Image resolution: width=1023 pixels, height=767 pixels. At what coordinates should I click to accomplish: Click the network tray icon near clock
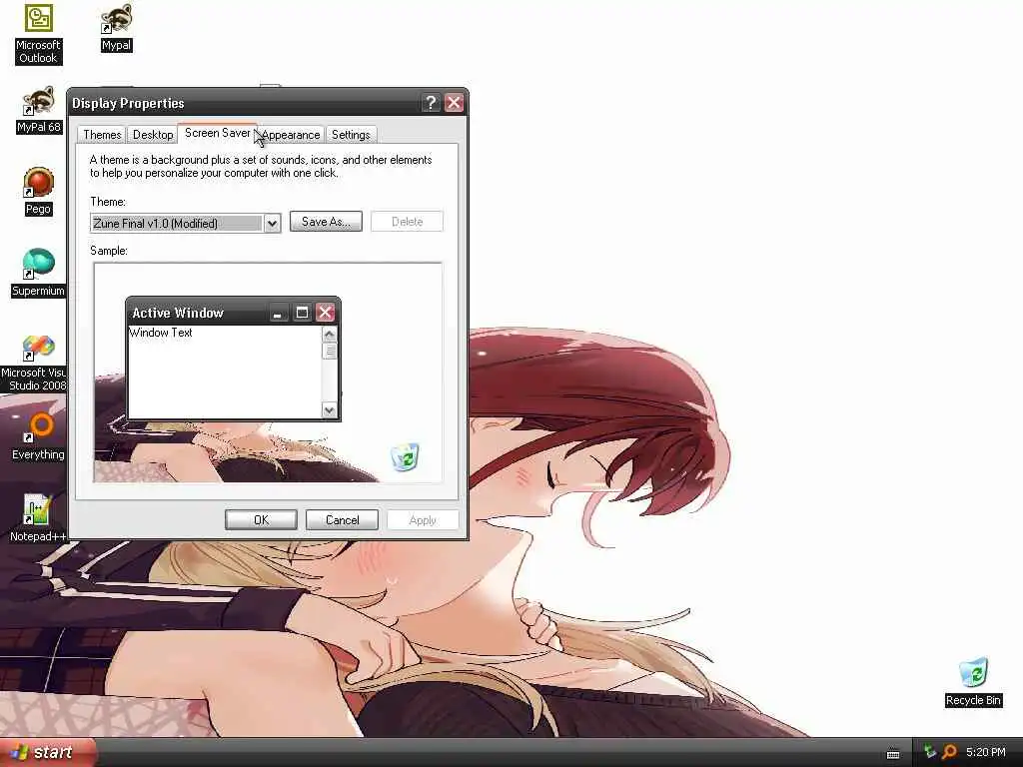(930, 752)
